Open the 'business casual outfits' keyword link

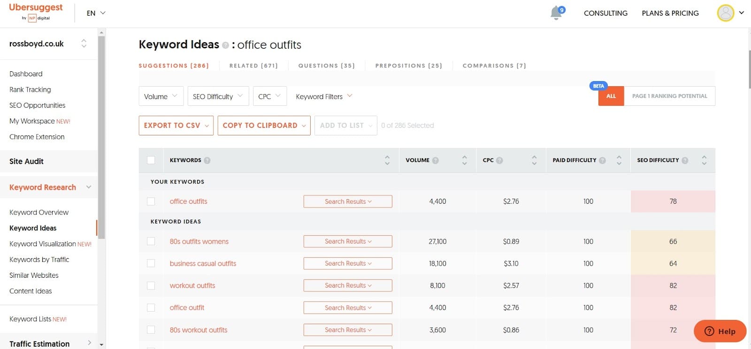pyautogui.click(x=203, y=263)
